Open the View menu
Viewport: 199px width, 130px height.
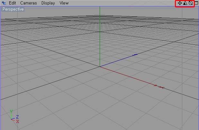[x=64, y=3]
